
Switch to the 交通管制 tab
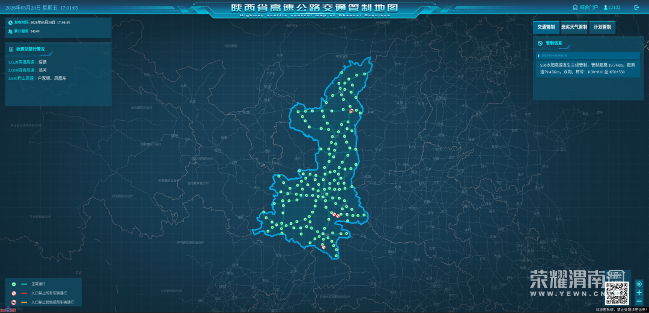(546, 27)
